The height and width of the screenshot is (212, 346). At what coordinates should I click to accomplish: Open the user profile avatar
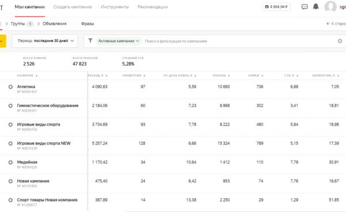(330, 6)
